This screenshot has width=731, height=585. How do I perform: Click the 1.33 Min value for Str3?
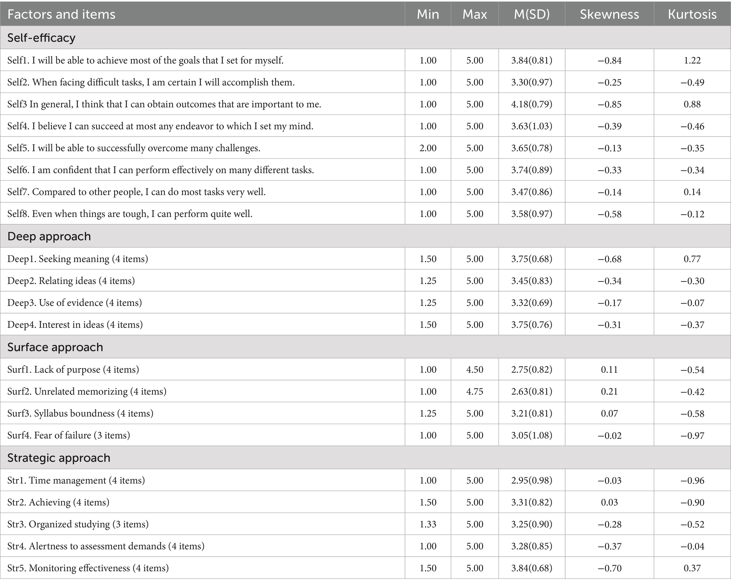pyautogui.click(x=428, y=525)
